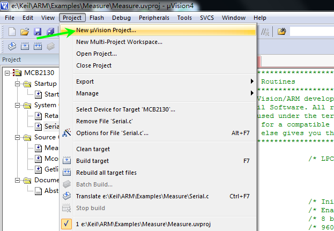Select the Measure file in Source group
334x231 pixels.
[51, 148]
